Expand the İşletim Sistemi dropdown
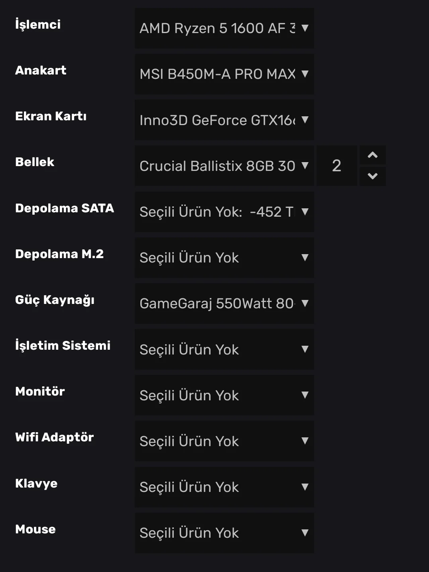Image resolution: width=429 pixels, height=572 pixels. click(x=224, y=349)
